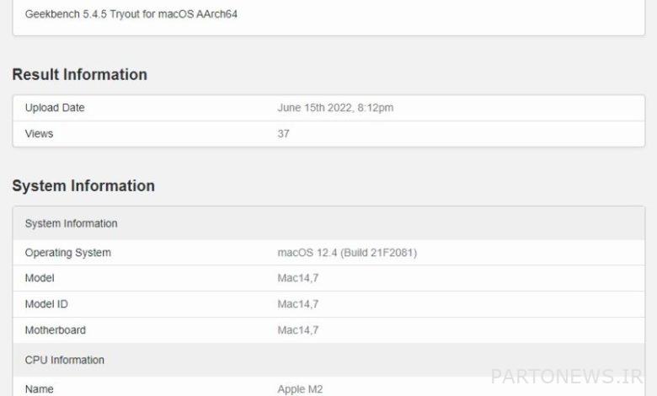
Task: Click the Model row label
Action: (40, 278)
